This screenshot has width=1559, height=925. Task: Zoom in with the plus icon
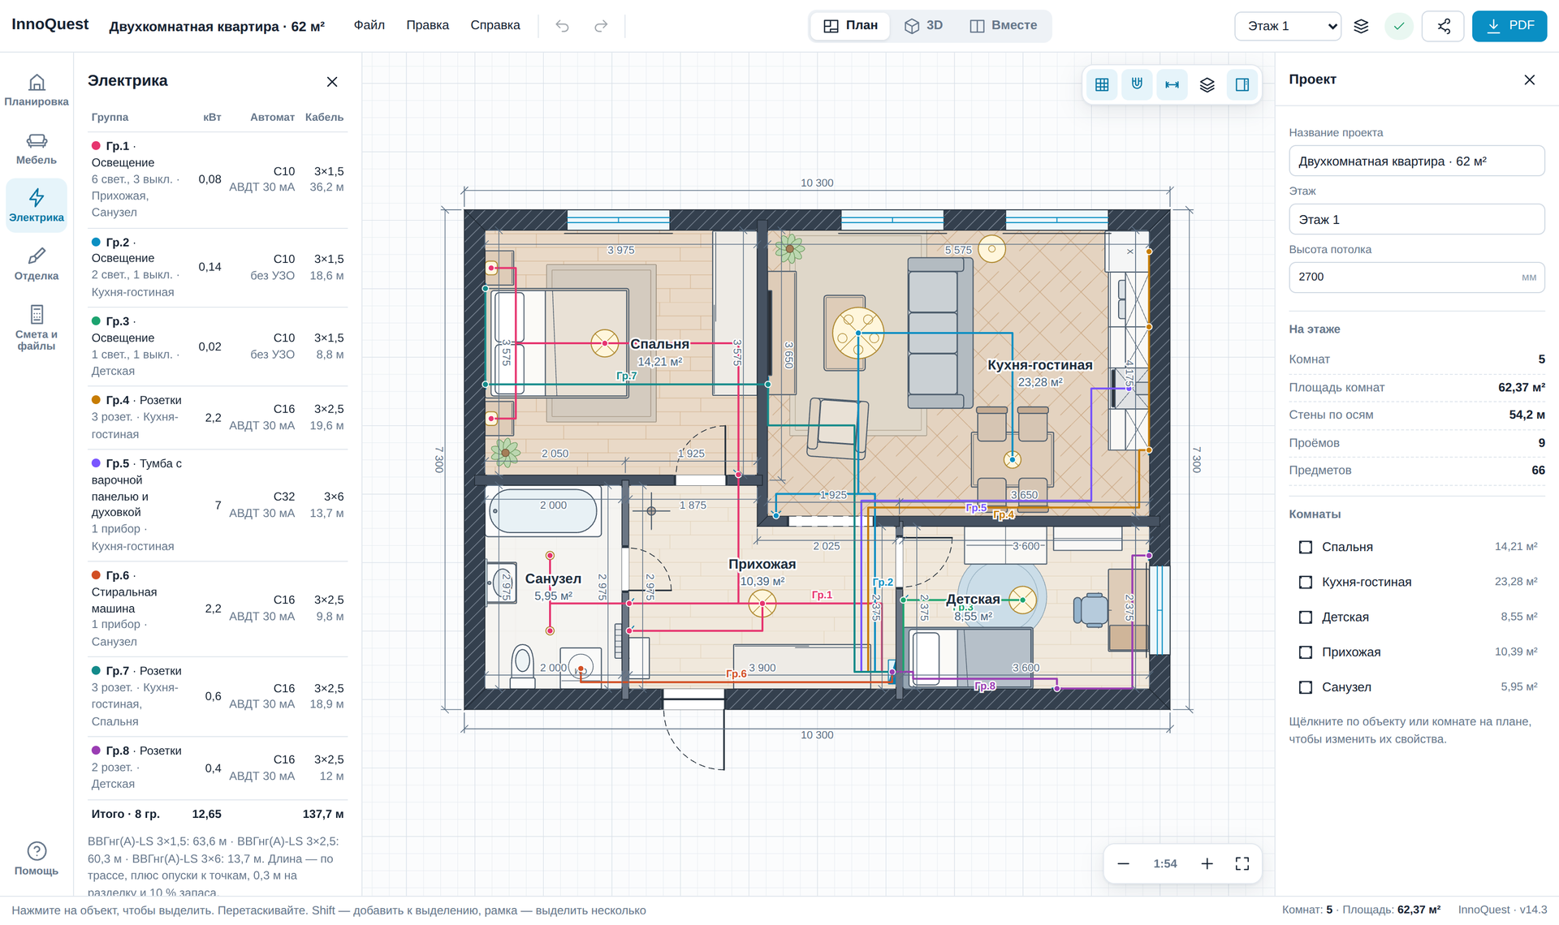pyautogui.click(x=1207, y=863)
